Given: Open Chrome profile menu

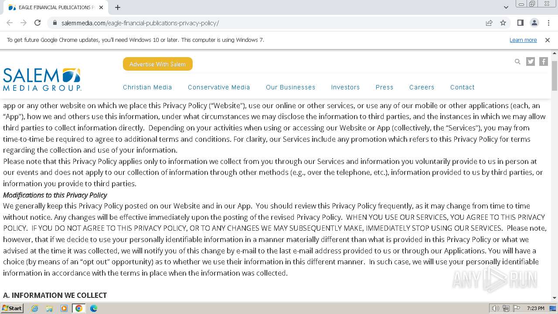Looking at the screenshot, I should coord(534,23).
